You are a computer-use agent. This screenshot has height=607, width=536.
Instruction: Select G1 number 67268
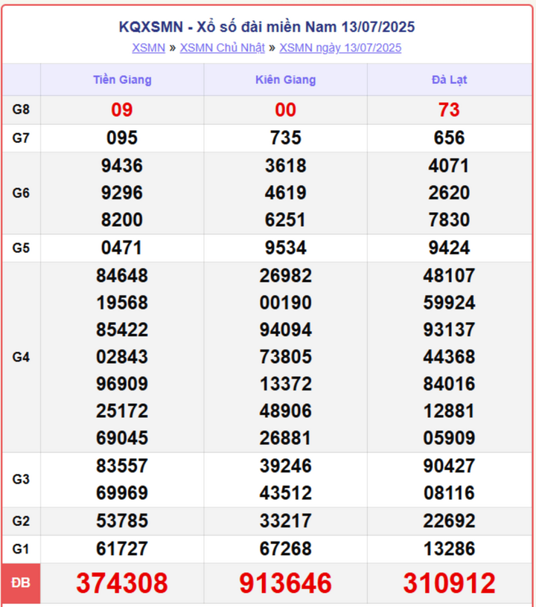click(x=285, y=549)
